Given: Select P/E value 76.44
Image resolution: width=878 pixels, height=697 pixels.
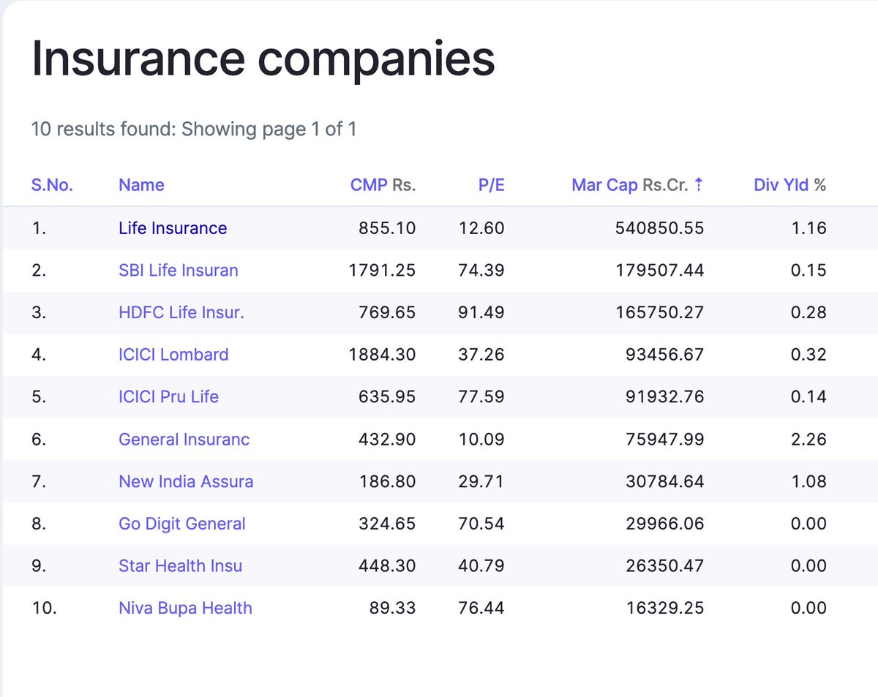Looking at the screenshot, I should [x=481, y=609].
